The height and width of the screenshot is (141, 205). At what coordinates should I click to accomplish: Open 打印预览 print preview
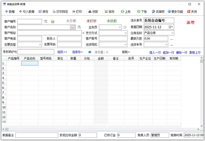point(60,12)
